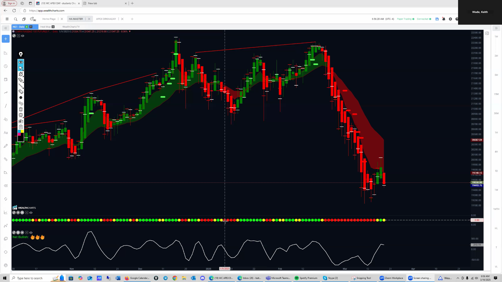Expand the symbol info dropdown arrow
The height and width of the screenshot is (282, 502).
(x=130, y=32)
